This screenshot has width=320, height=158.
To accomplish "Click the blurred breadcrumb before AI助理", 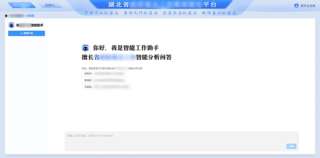I will (17, 16).
